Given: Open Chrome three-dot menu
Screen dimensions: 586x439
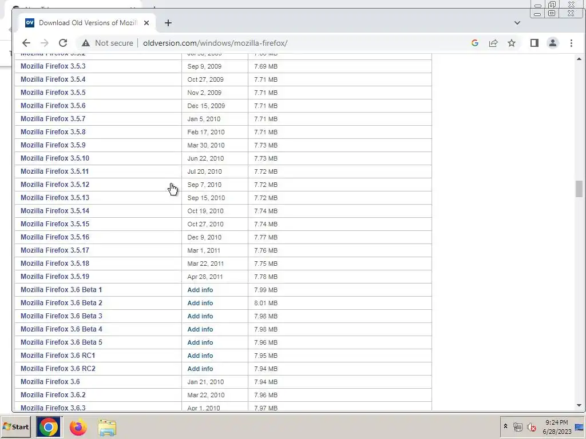Looking at the screenshot, I should (x=571, y=43).
